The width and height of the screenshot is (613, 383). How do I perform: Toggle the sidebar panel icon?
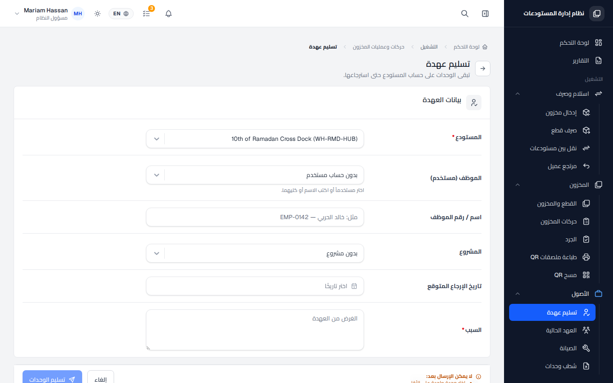point(485,14)
